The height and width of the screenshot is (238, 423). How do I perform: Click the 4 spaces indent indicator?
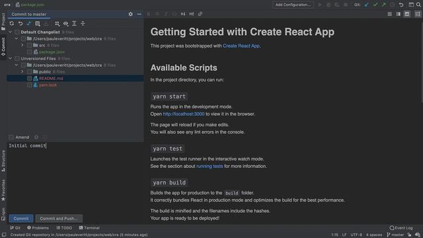(374, 235)
